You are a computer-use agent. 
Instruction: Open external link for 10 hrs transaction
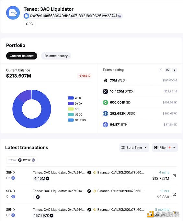[174, 194]
